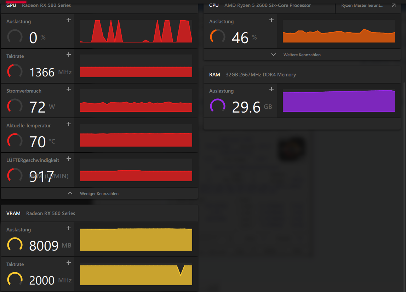The image size is (406, 292).
Task: Click the plus icon beside GPU Auslastung
Action: [x=69, y=20]
